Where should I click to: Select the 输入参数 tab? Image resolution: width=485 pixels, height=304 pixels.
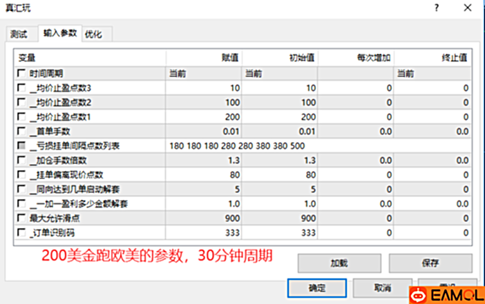click(x=57, y=34)
